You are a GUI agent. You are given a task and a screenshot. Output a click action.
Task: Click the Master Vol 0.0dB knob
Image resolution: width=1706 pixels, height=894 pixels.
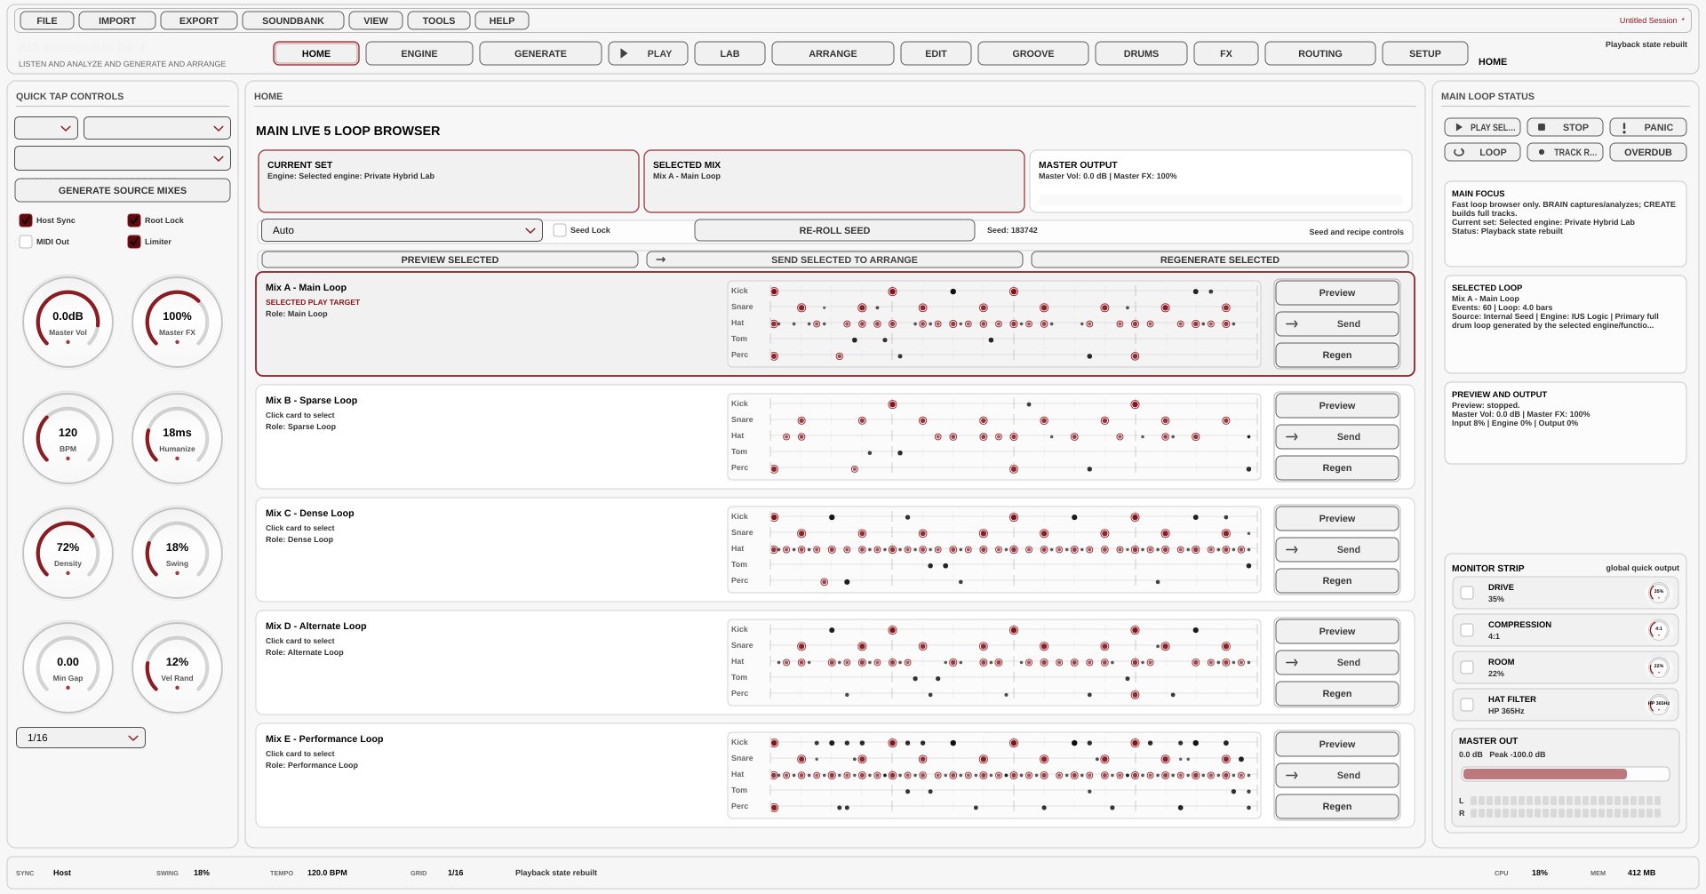click(x=68, y=322)
